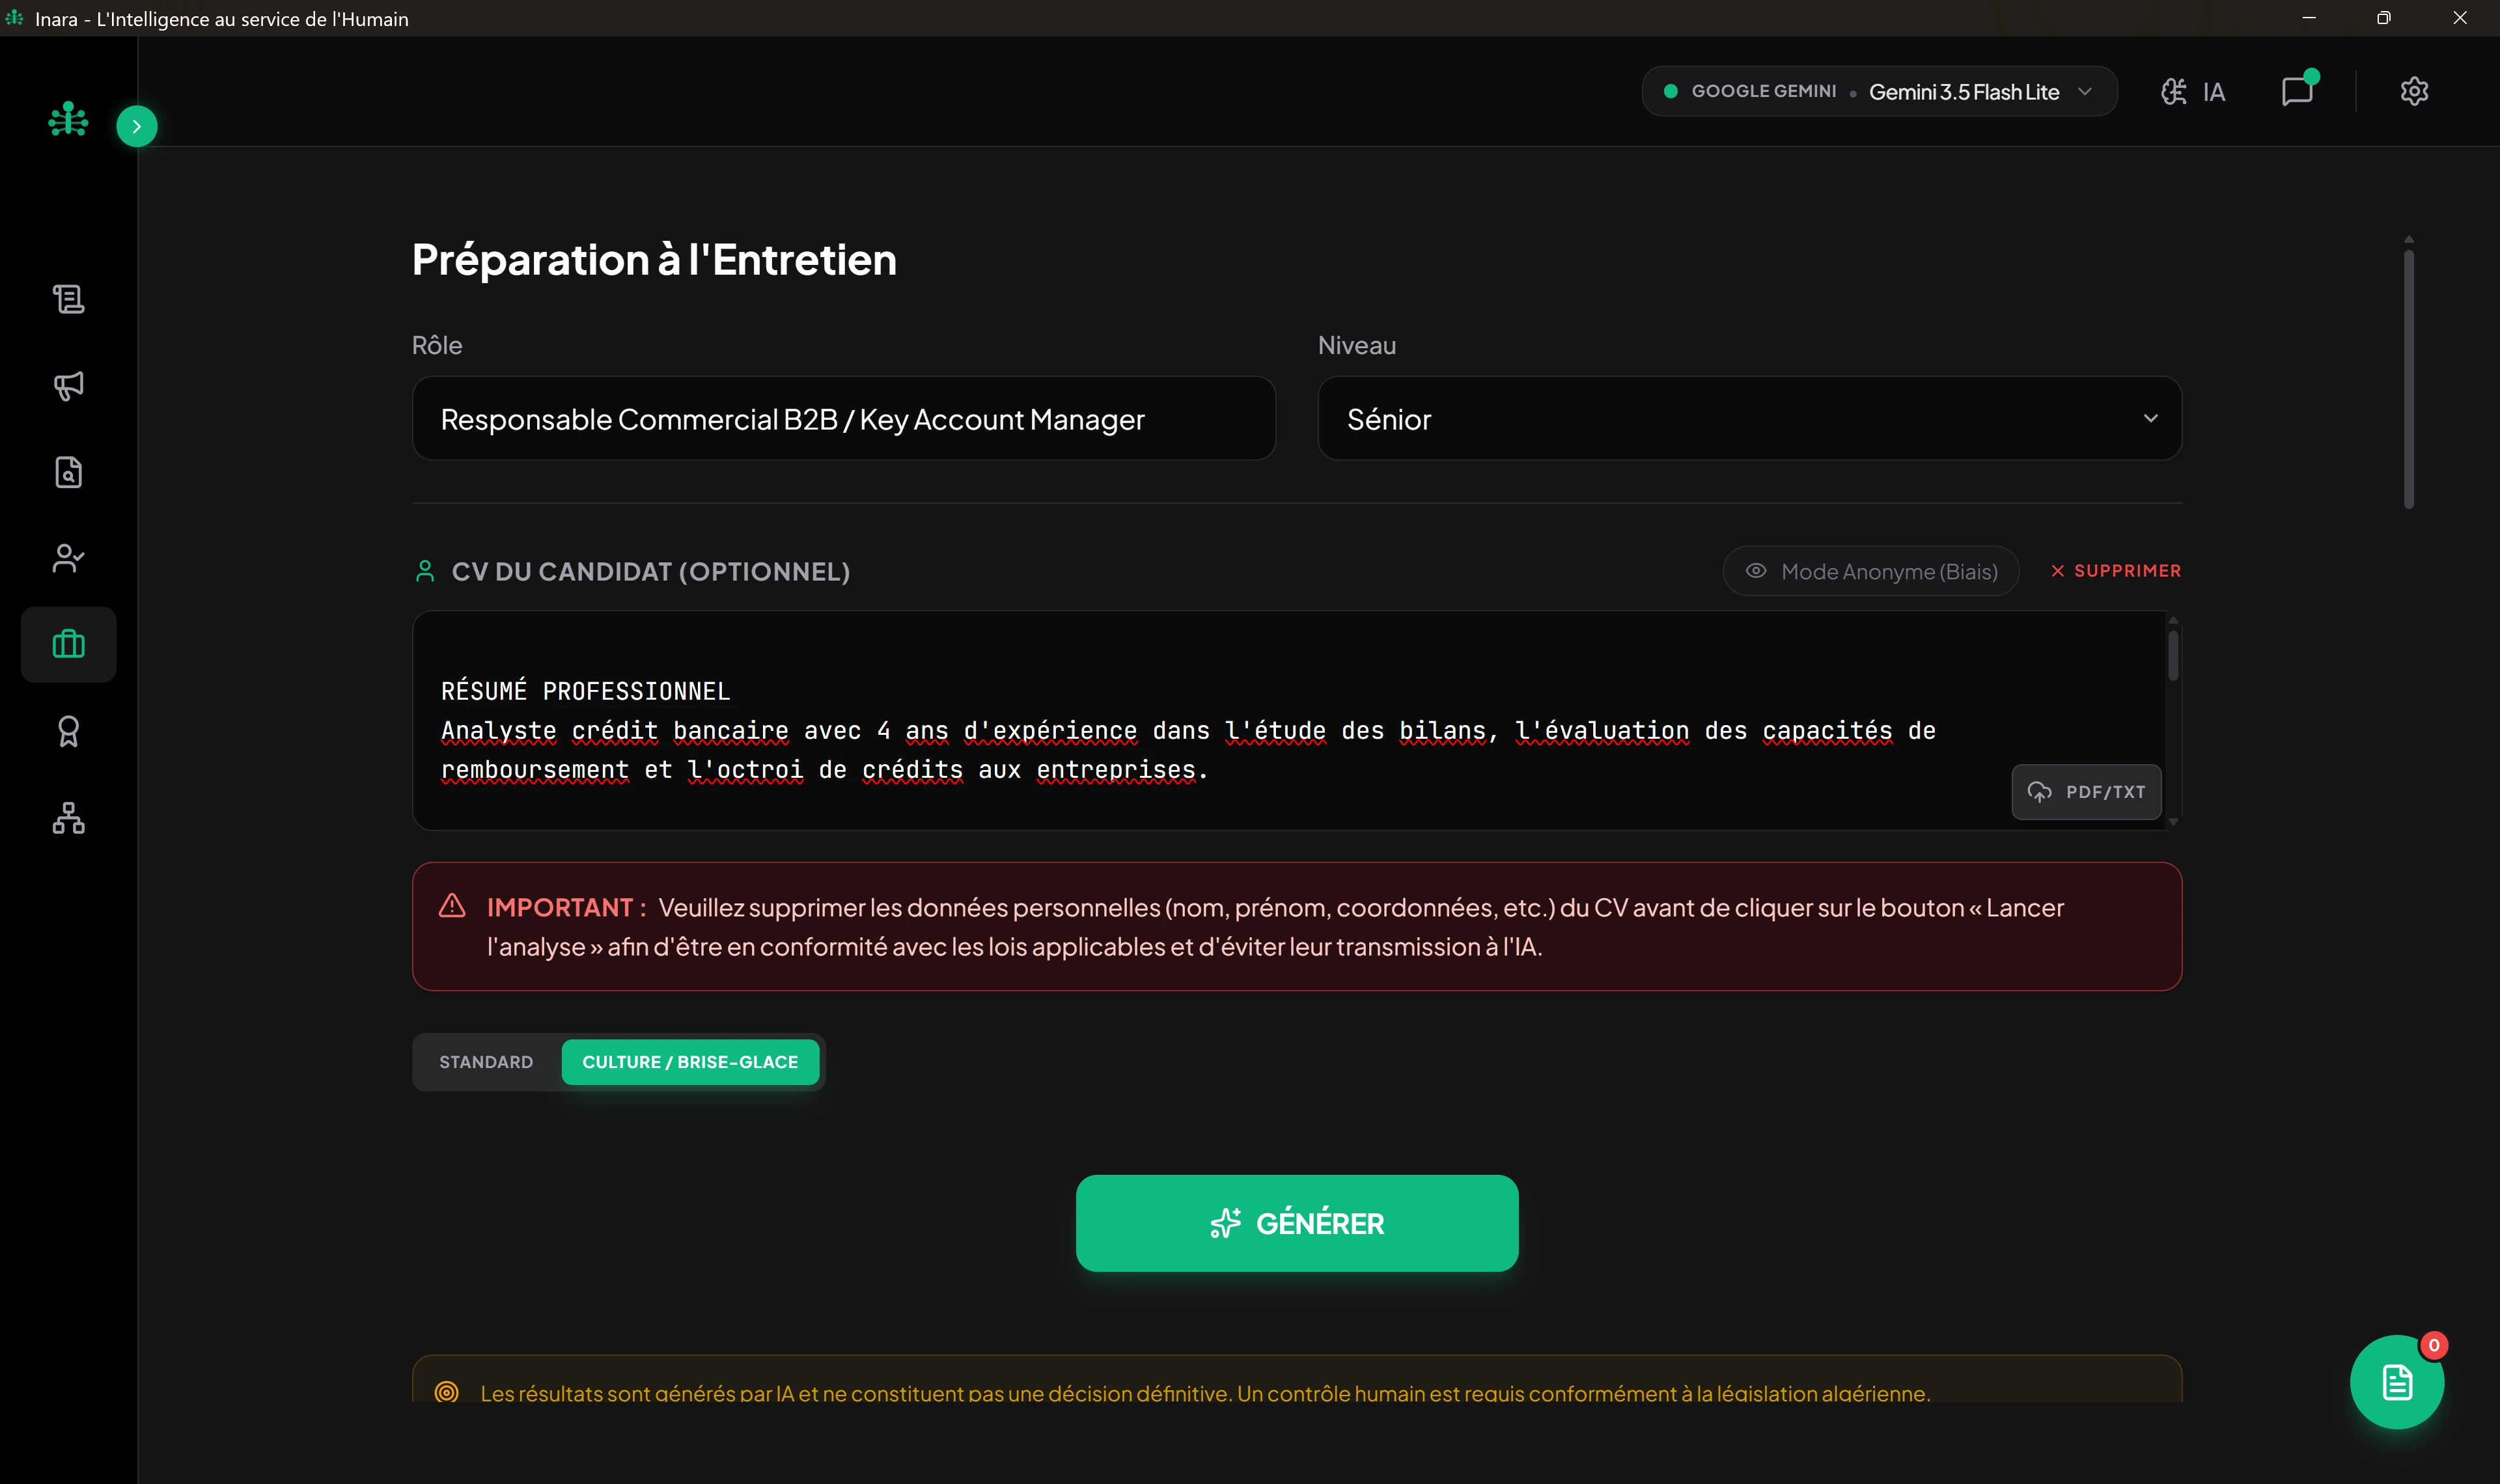
Task: Switch to the STANDARD mode tab
Action: coord(486,1062)
